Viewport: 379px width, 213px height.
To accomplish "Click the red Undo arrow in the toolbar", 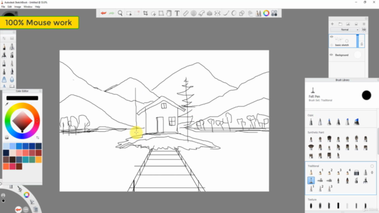I will pos(104,13).
